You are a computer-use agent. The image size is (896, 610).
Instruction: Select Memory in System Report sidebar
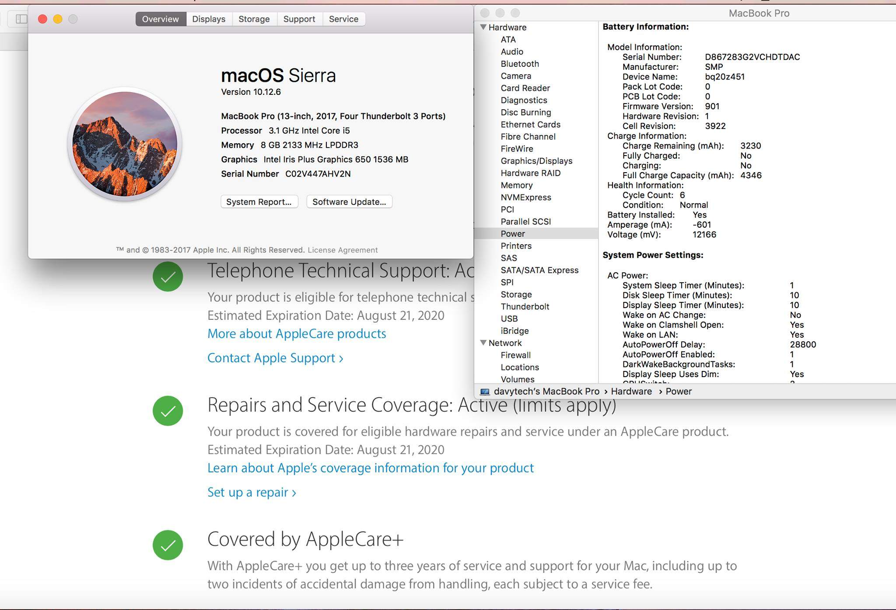pyautogui.click(x=516, y=185)
